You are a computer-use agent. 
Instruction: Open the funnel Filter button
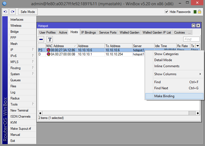50,39
